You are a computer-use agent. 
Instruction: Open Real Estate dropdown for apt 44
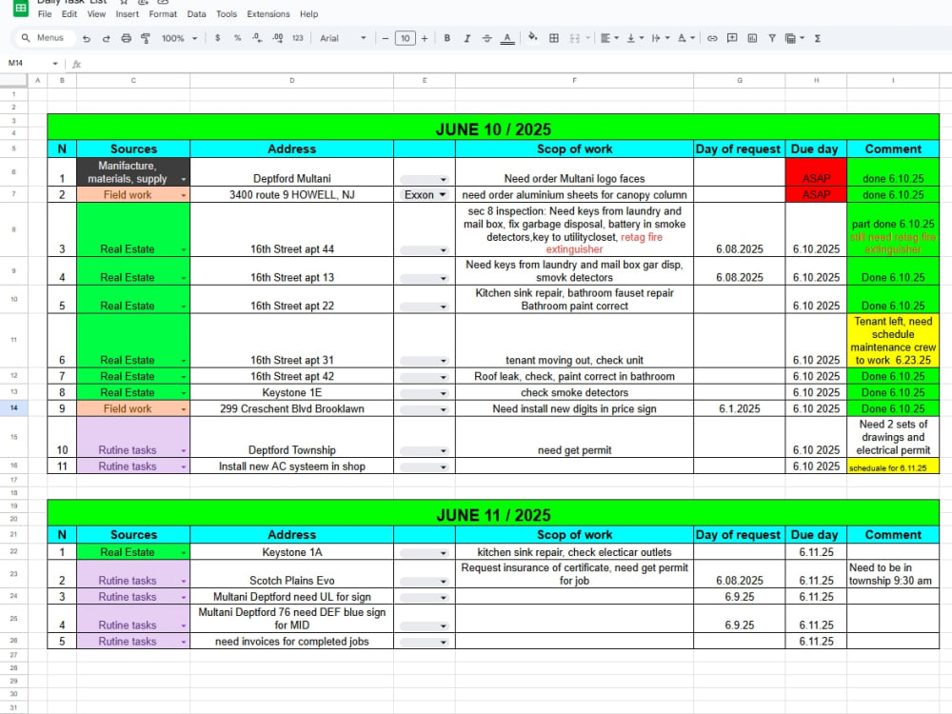click(x=184, y=250)
